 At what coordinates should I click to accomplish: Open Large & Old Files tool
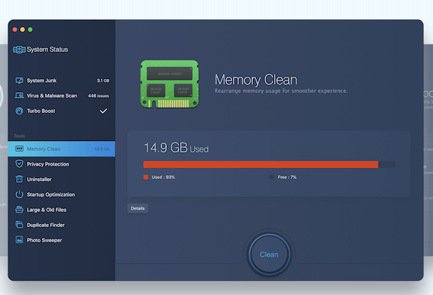(x=61, y=210)
